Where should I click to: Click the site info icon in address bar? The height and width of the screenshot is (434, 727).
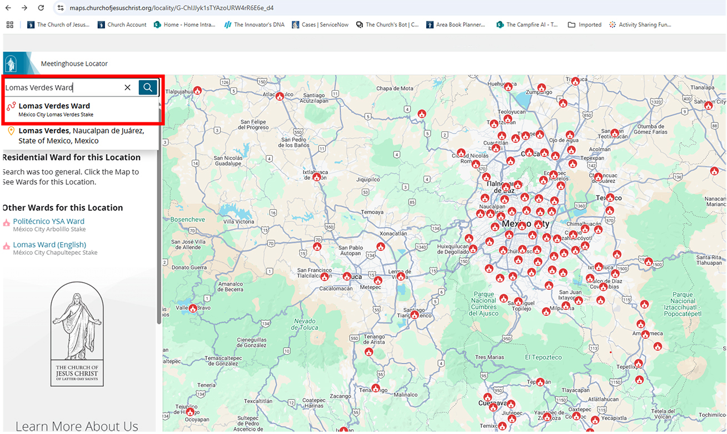(x=60, y=8)
